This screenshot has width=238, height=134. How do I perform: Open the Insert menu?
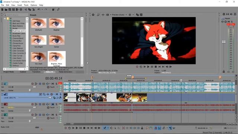point(20,5)
